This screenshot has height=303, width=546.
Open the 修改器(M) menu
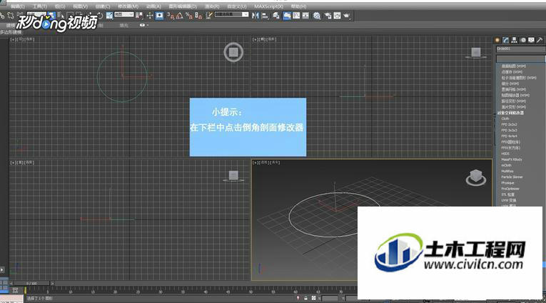(x=128, y=6)
